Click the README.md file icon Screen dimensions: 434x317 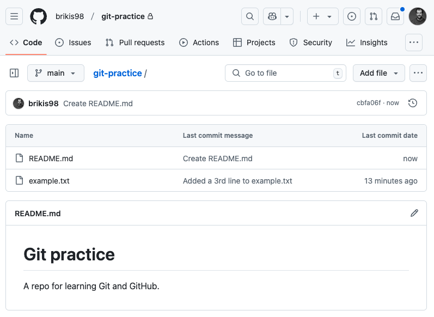[x=20, y=158]
